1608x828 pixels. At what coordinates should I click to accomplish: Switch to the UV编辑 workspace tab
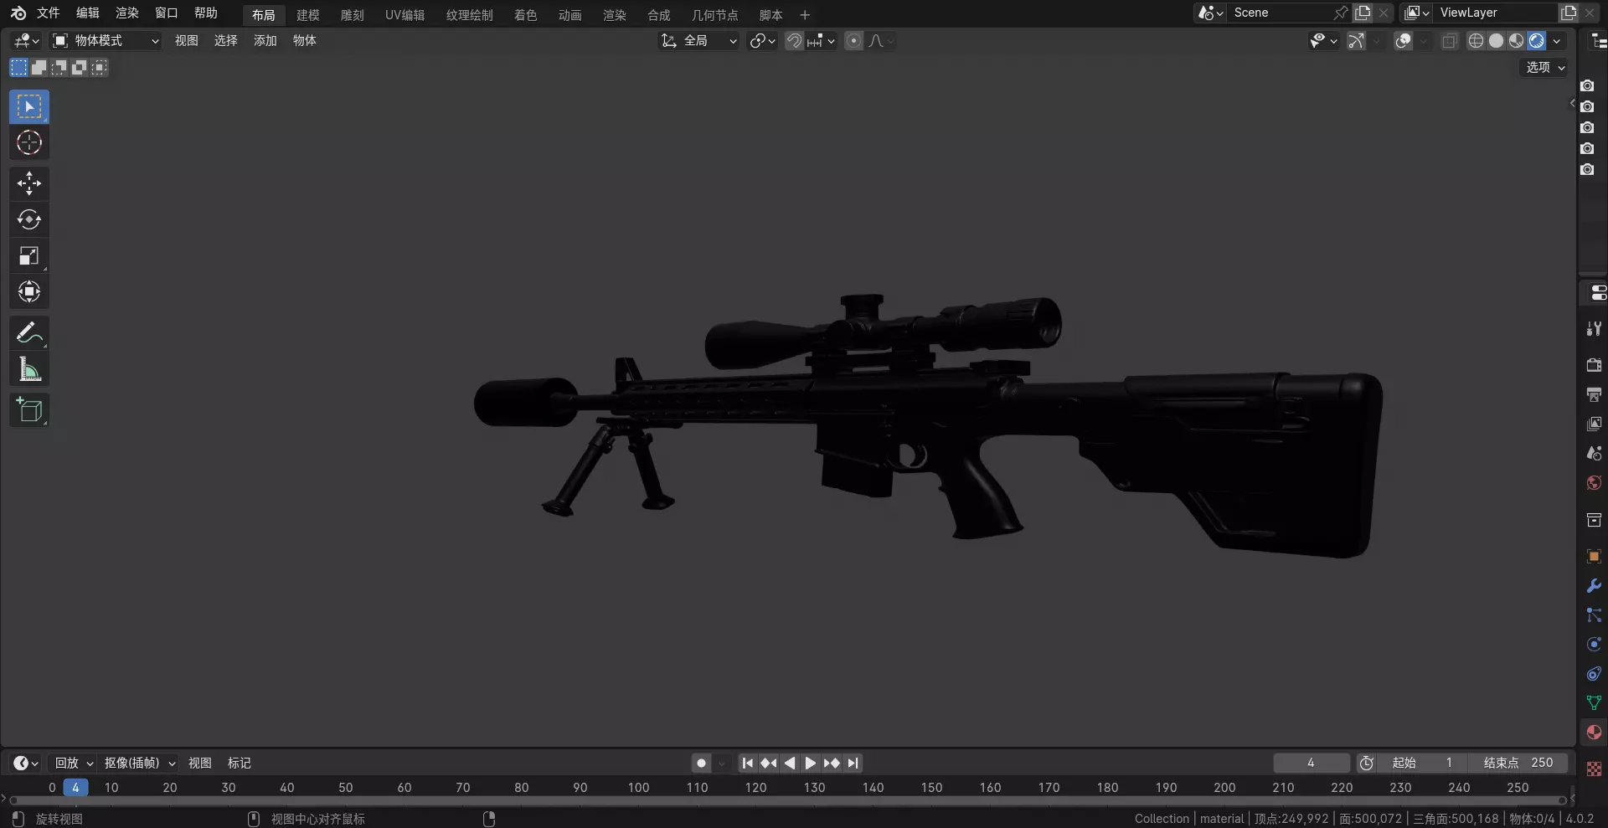[405, 15]
